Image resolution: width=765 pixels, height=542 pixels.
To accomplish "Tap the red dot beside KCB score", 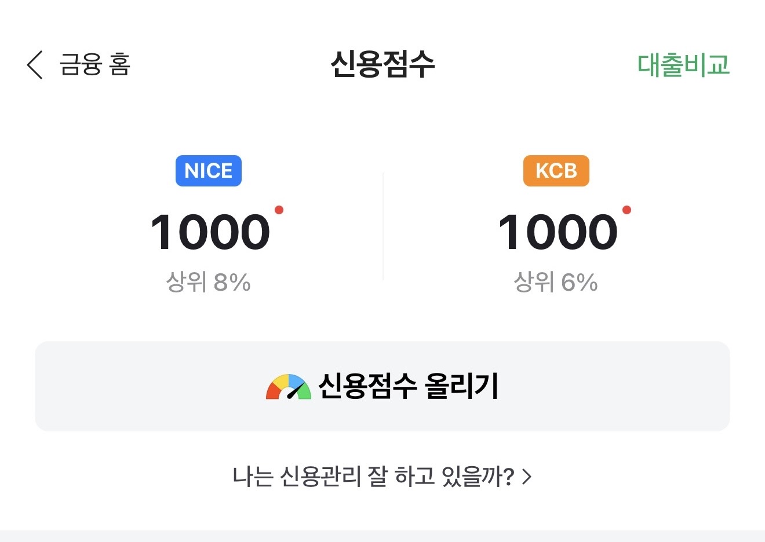I will pyautogui.click(x=626, y=210).
